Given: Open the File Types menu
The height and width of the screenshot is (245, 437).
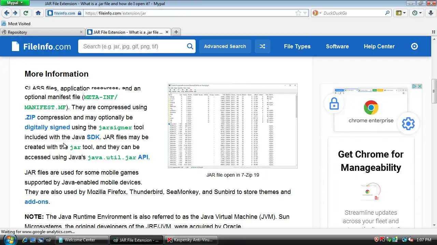Looking at the screenshot, I should [x=297, y=46].
